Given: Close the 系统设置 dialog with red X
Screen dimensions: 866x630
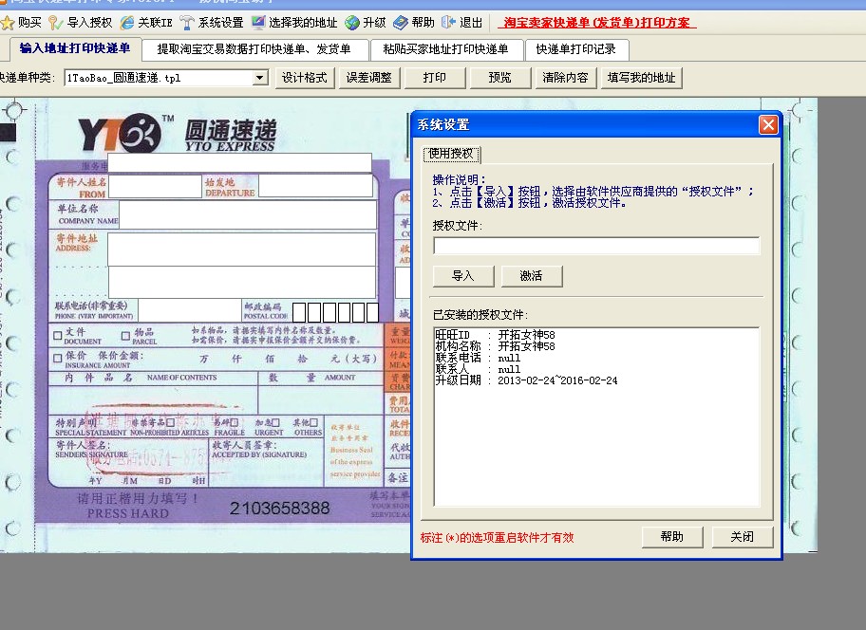Looking at the screenshot, I should click(768, 124).
